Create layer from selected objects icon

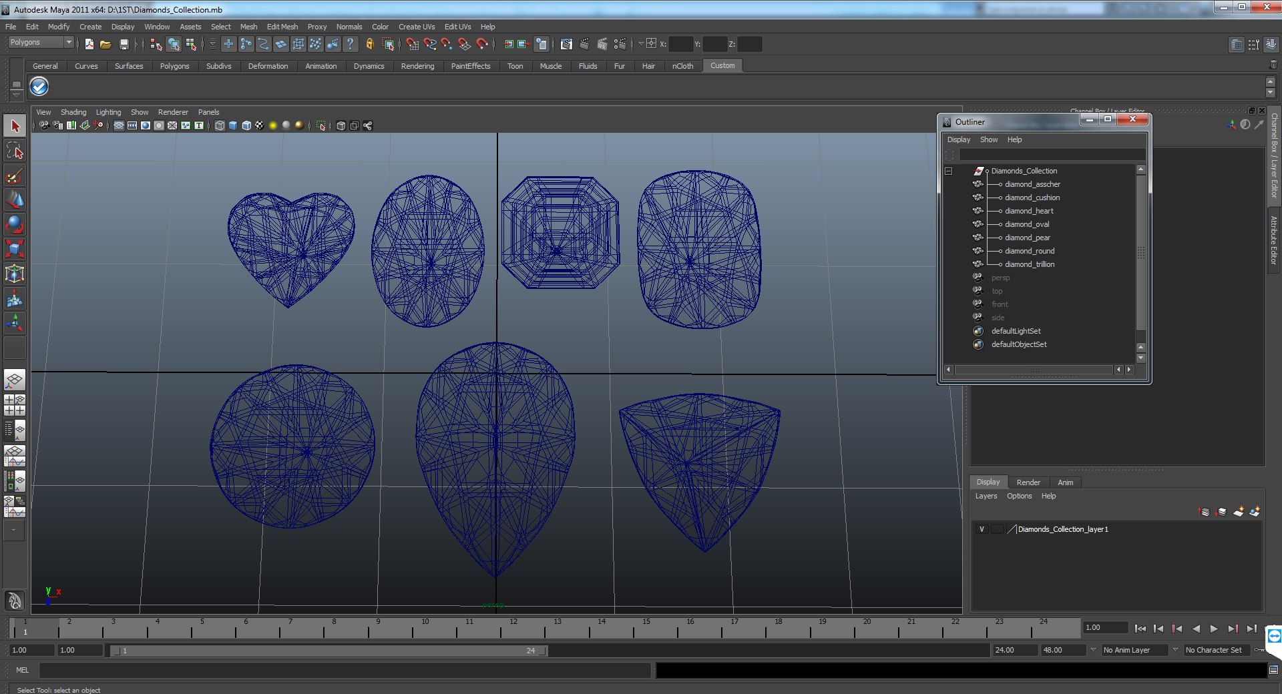tap(1255, 512)
